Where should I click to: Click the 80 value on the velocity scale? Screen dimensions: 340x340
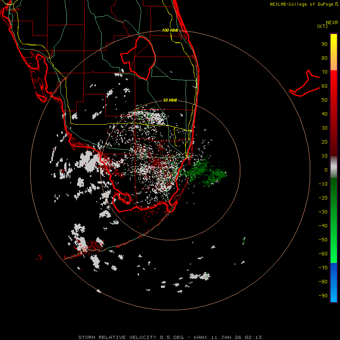tap(325, 58)
